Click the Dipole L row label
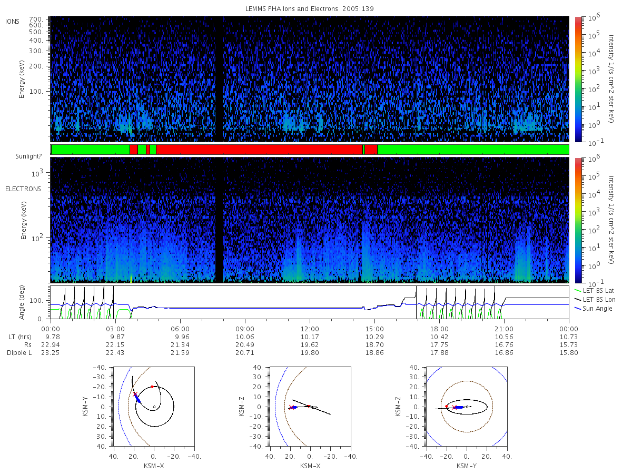 pos(19,352)
